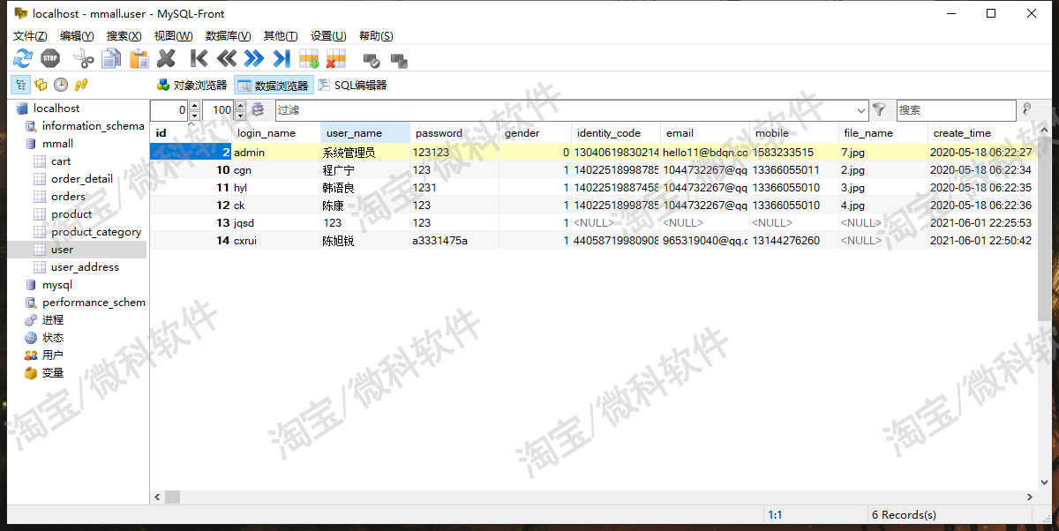Switch to 对象浏览器 tab

click(192, 86)
